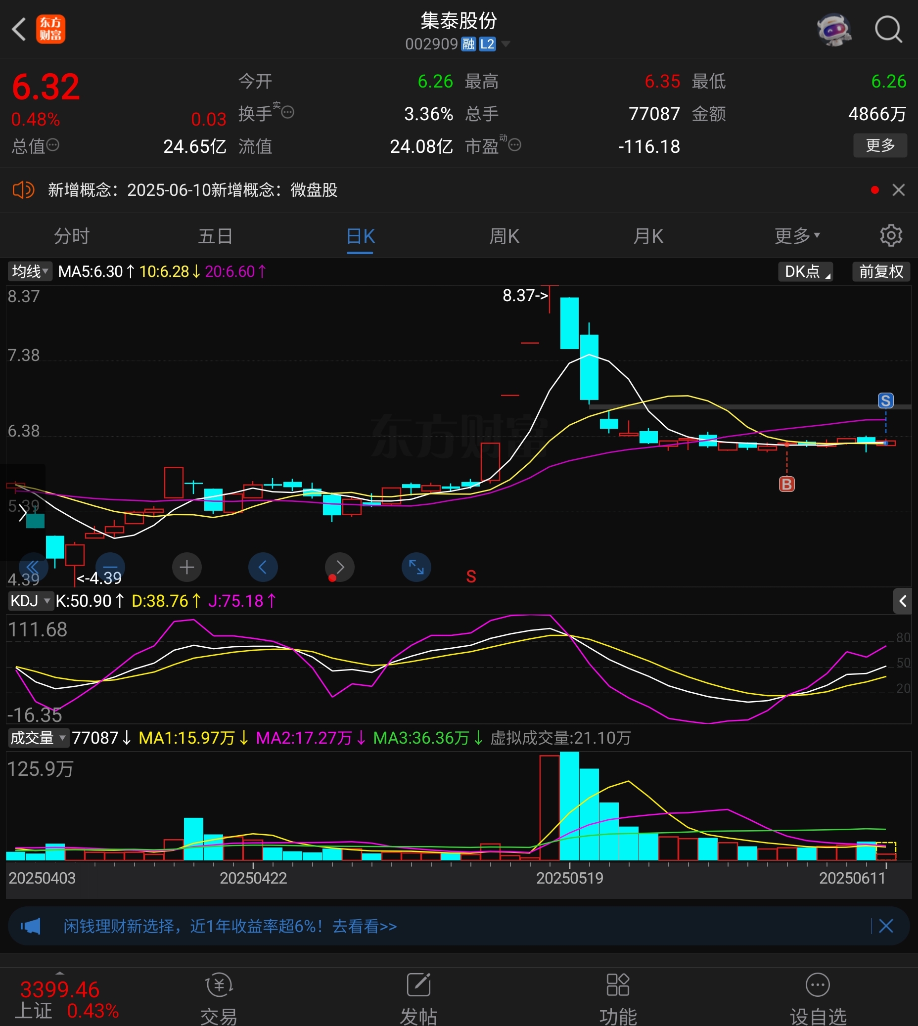This screenshot has width=918, height=1026.
Task: Tap the 融 margin badge
Action: (x=468, y=45)
